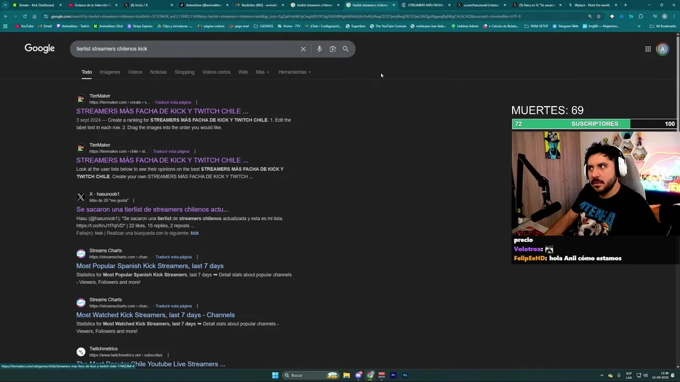Open options menu for X hasunoob1 result
680x382 pixels.
click(133, 201)
